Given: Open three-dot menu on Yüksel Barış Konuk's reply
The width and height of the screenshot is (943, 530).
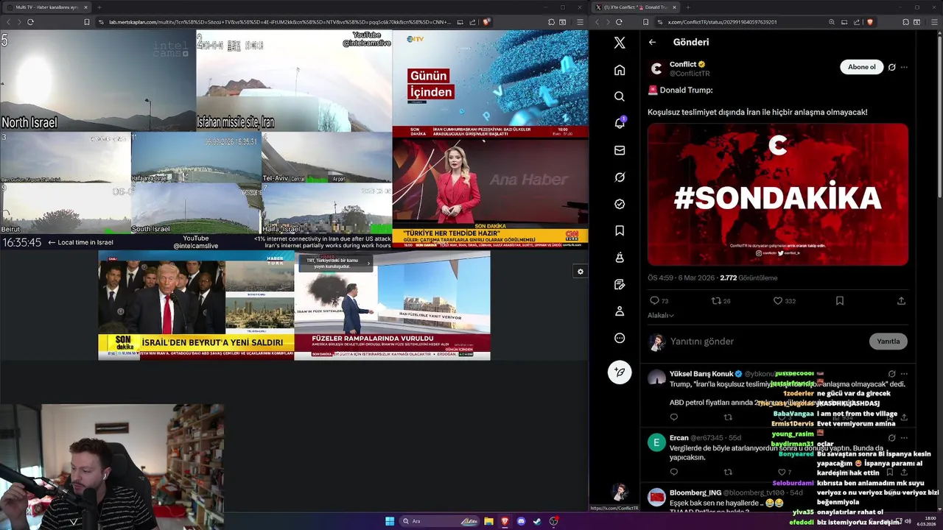Looking at the screenshot, I should tap(904, 374).
